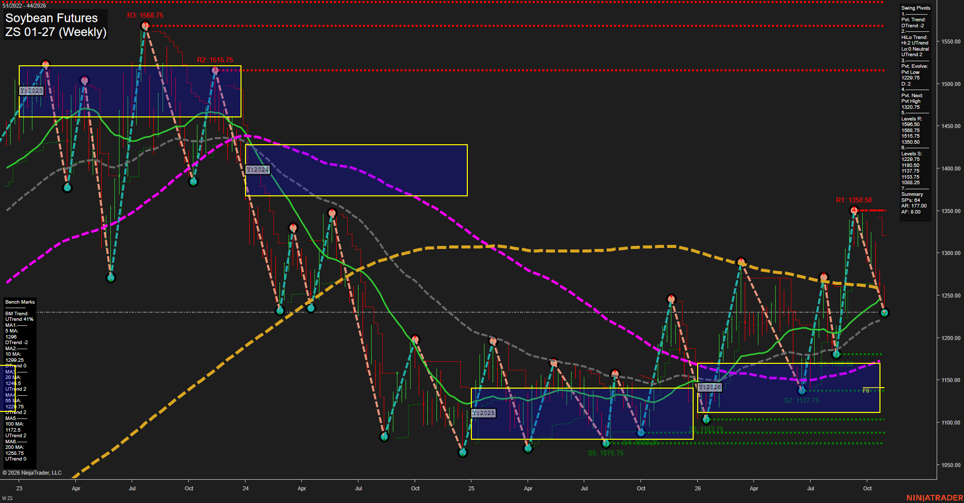Click the latest swing low pivot marker
Viewport: 964px width, 503px height.
[885, 313]
